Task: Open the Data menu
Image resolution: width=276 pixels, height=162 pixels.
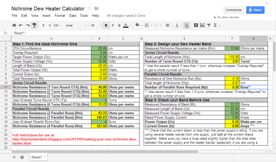Action: [x=73, y=16]
